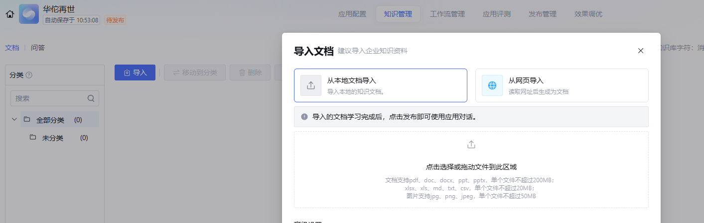This screenshot has height=223, width=704.
Task: Click the file drop area text
Action: (x=471, y=167)
